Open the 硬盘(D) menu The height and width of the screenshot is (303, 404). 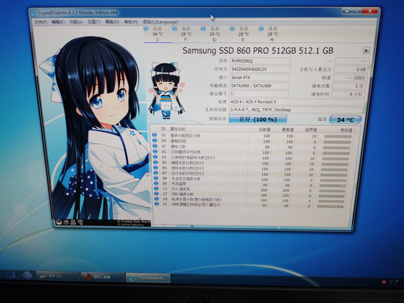[112, 22]
